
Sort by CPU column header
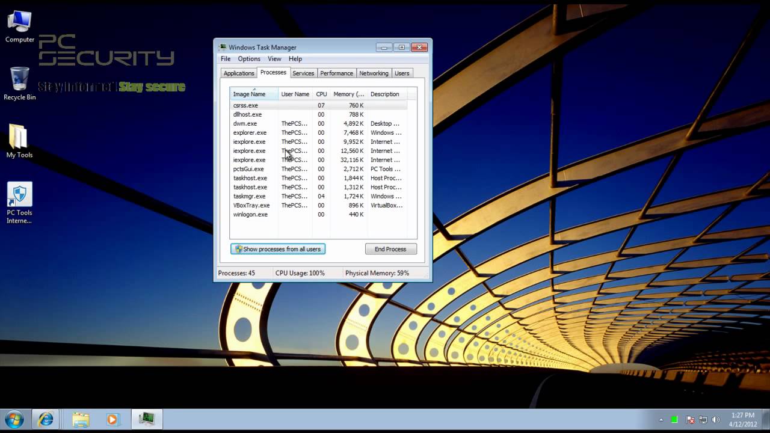(321, 94)
